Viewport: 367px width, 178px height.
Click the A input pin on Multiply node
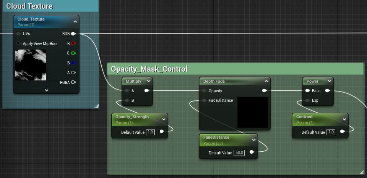point(127,91)
